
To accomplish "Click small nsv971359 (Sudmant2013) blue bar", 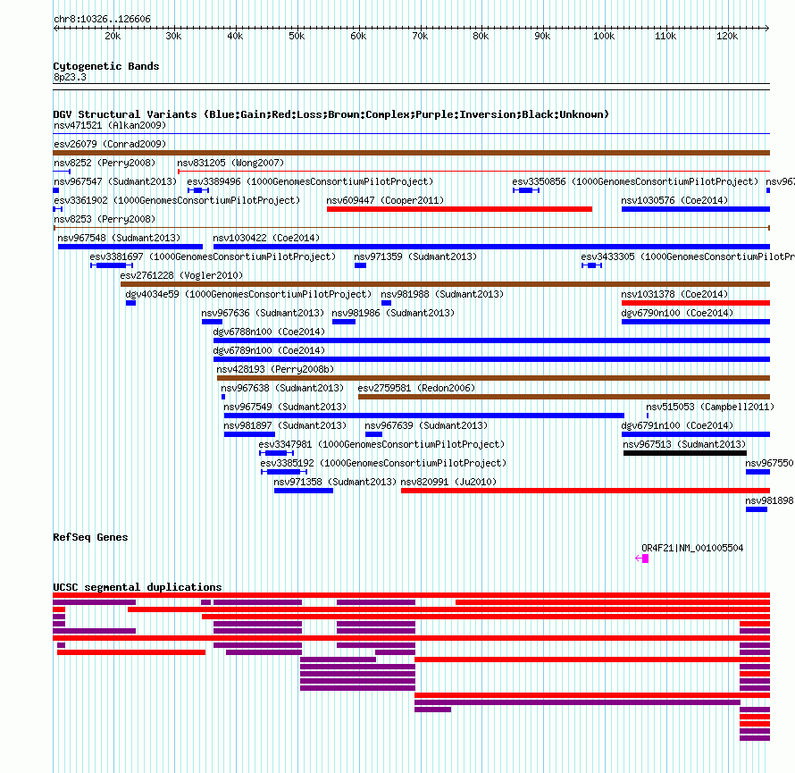I will tap(360, 265).
